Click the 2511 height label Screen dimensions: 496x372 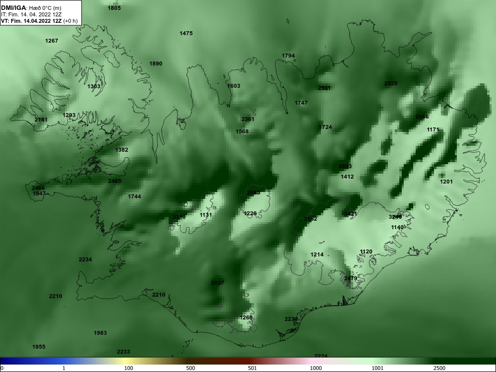click(324, 88)
